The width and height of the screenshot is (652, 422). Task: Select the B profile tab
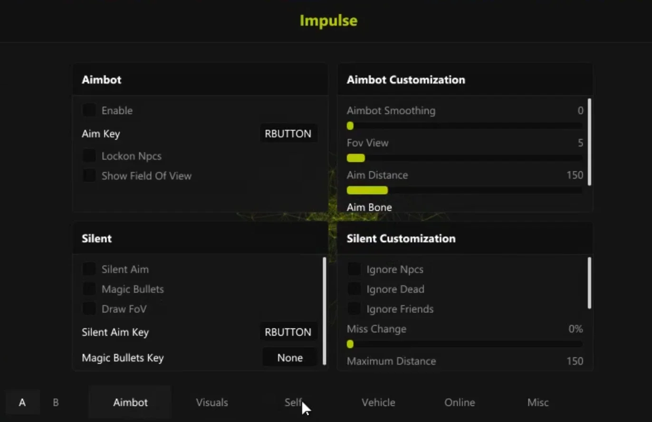click(56, 402)
